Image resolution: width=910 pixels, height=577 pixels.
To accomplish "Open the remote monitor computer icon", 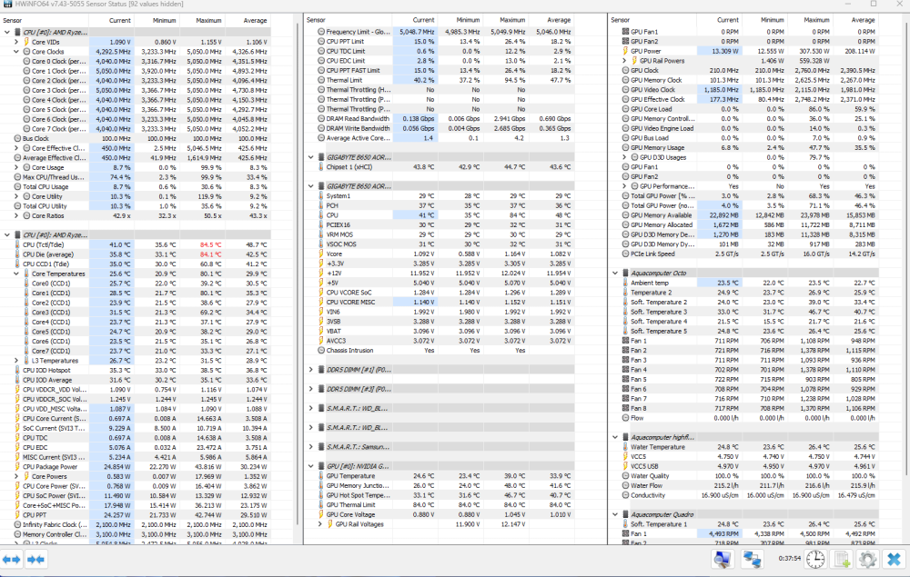I will click(x=722, y=560).
